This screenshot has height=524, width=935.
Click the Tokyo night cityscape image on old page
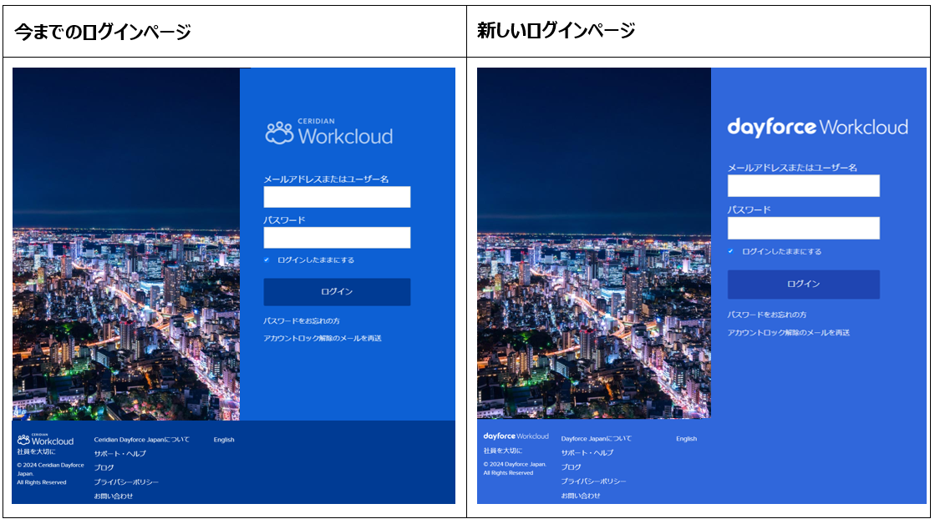126,244
